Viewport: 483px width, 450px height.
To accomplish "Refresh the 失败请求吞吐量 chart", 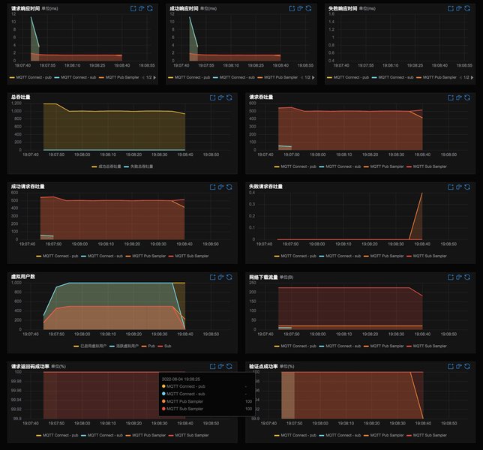I will coord(467,187).
